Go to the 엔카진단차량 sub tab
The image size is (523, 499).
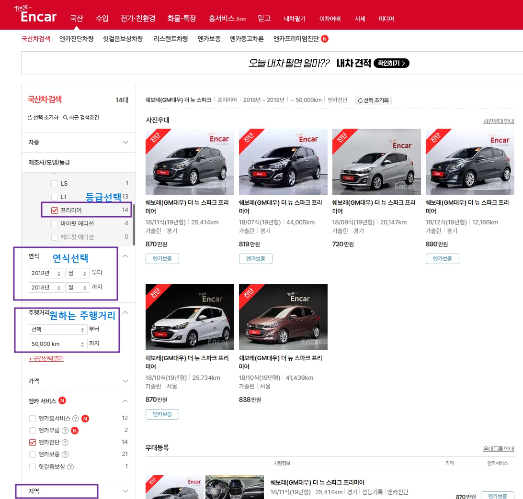point(77,39)
